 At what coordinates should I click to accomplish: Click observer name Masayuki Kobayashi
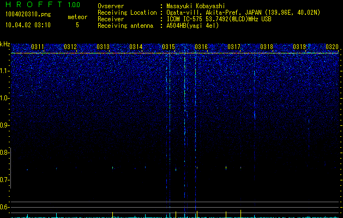click(195, 6)
